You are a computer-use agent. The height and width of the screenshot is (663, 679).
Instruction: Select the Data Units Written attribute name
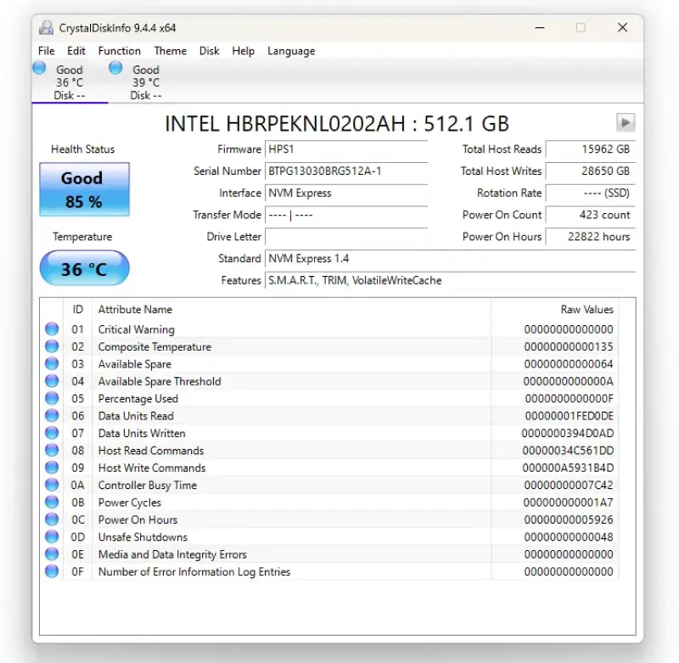[x=142, y=434]
